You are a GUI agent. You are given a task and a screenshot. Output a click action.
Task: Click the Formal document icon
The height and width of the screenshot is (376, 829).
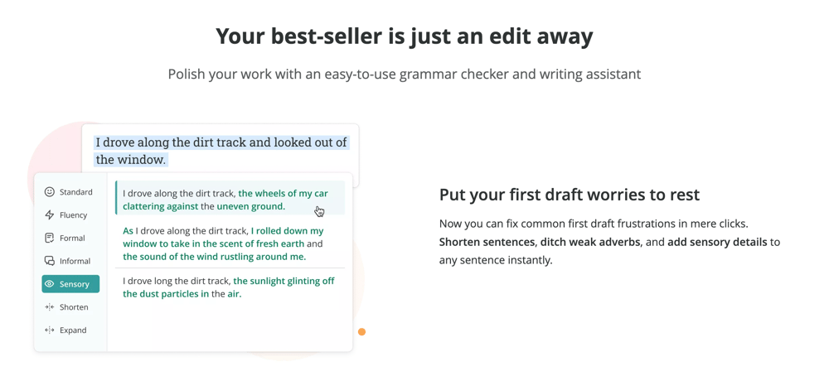[50, 238]
